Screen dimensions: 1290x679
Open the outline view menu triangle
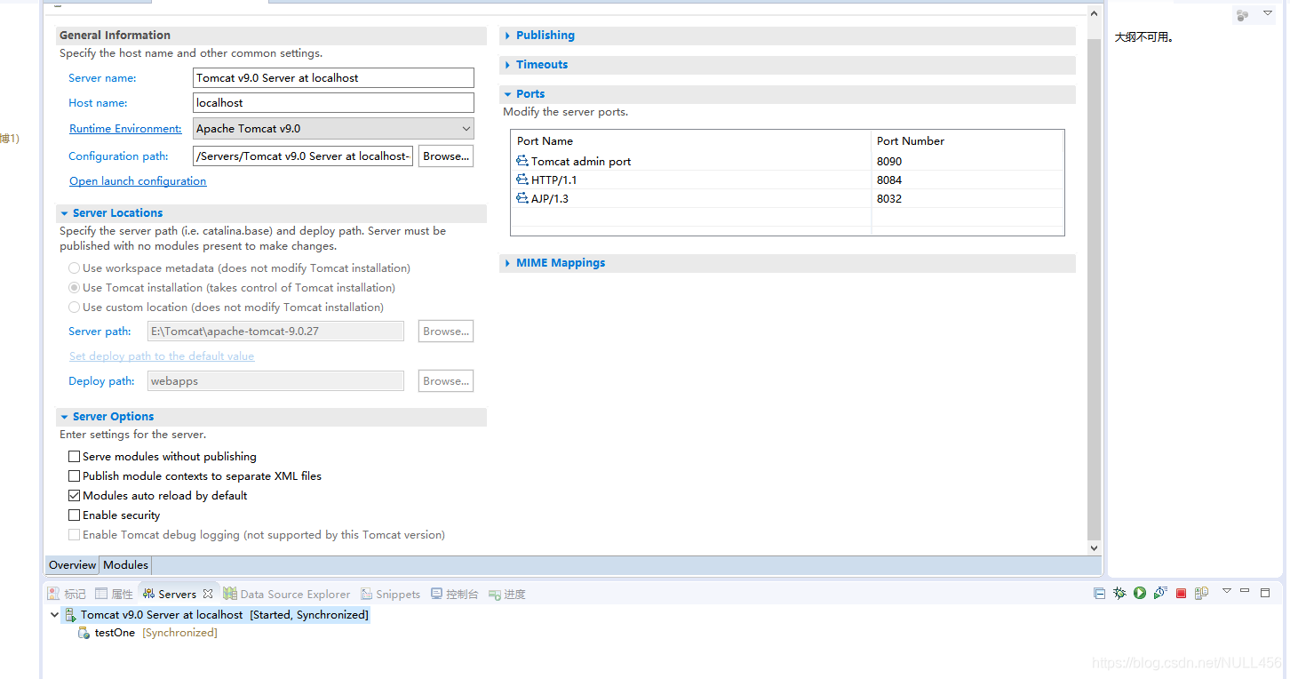coord(1268,13)
